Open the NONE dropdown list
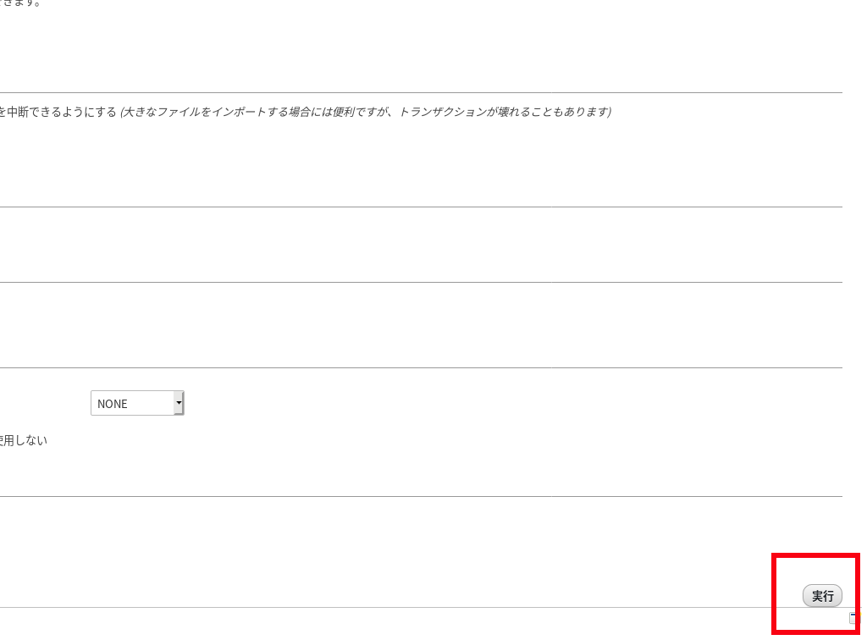Screen dimensions: 867x640 (x=137, y=404)
